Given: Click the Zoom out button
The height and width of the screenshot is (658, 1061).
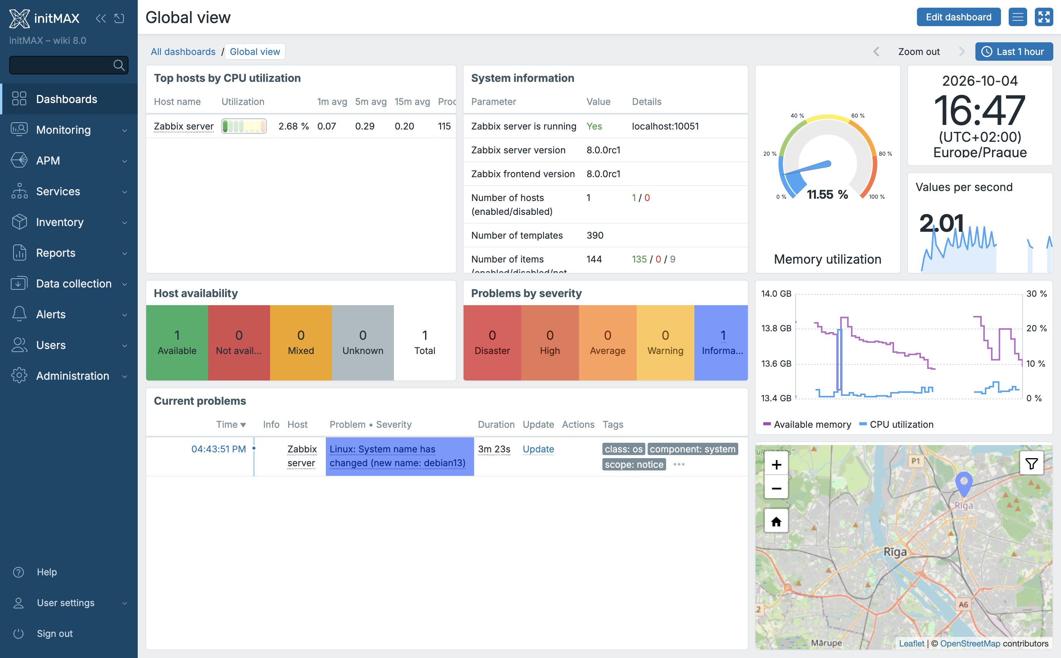Looking at the screenshot, I should [x=919, y=52].
